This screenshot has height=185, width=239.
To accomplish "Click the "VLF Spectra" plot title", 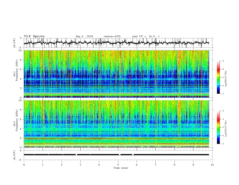I will 34,36.
